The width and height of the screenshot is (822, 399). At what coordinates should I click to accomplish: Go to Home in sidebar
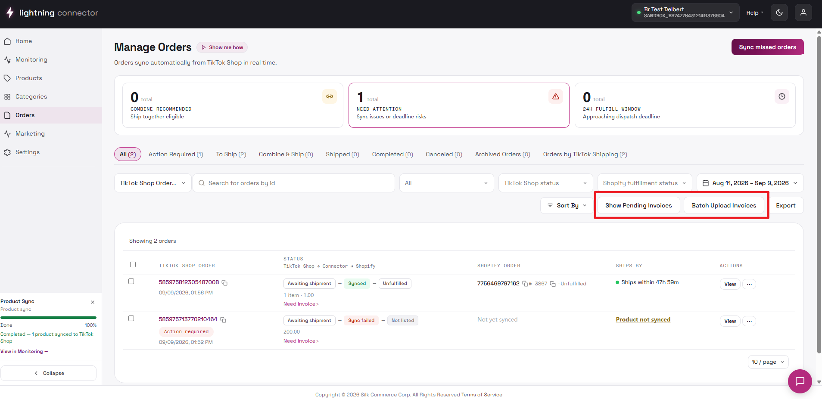pos(51,41)
